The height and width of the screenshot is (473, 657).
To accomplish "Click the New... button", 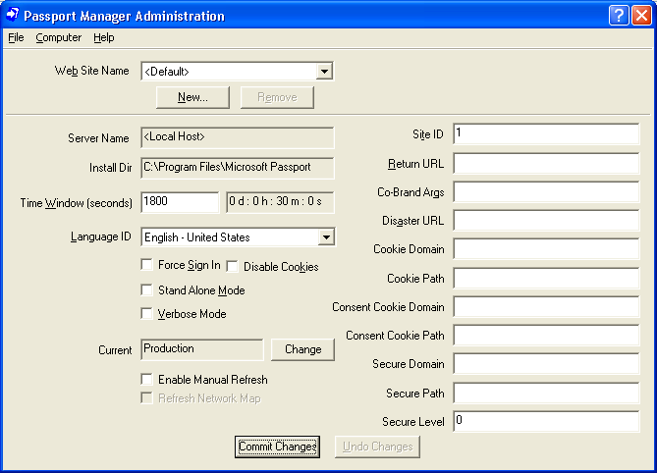I will 192,97.
